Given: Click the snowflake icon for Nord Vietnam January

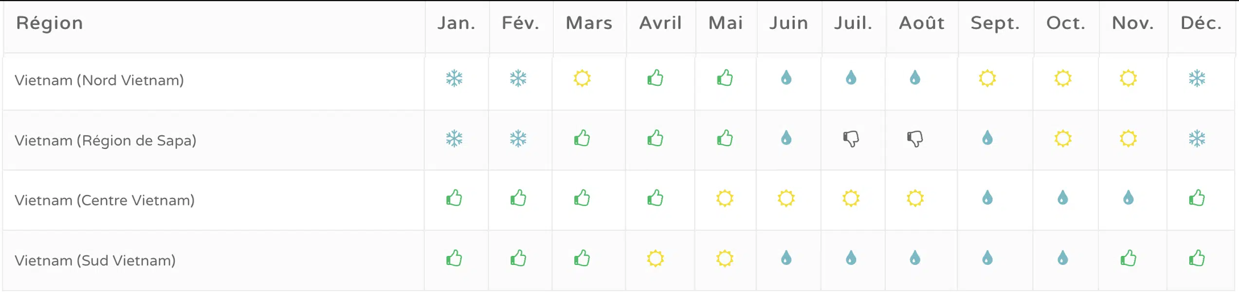Looking at the screenshot, I should [x=454, y=78].
